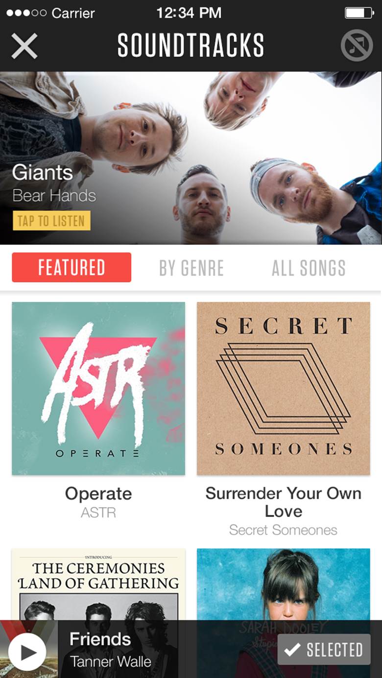Tap the Bear Hands artist name

coord(54,196)
